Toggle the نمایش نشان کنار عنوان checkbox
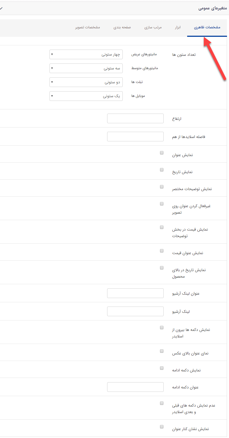The image size is (229, 438). coord(161,426)
